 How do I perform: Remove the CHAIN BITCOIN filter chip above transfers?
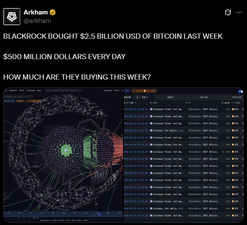point(134,91)
